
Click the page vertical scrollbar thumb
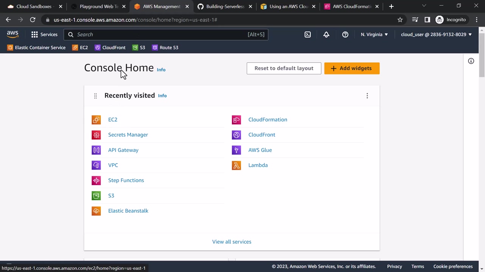click(x=482, y=55)
